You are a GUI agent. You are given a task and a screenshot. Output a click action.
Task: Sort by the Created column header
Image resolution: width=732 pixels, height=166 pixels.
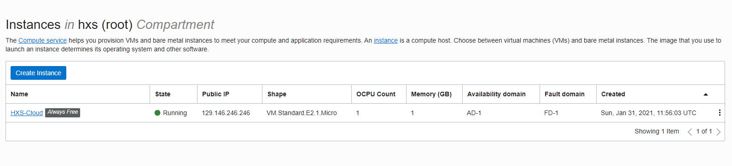tap(613, 94)
